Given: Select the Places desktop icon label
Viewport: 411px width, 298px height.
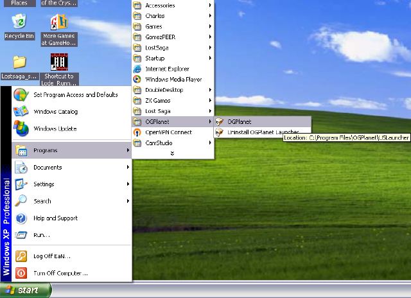Looking at the screenshot, I should tap(19, 3).
